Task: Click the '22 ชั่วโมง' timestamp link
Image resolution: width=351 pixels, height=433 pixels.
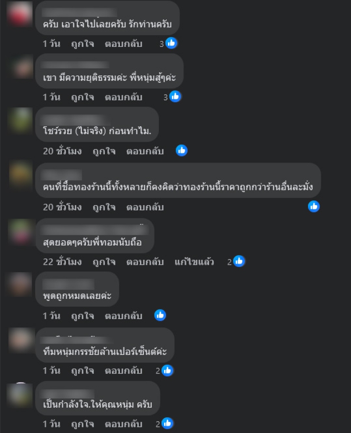Action: [x=62, y=262]
